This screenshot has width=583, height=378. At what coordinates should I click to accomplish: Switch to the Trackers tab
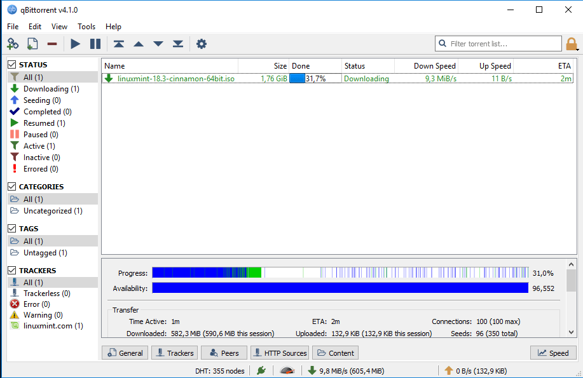point(175,353)
